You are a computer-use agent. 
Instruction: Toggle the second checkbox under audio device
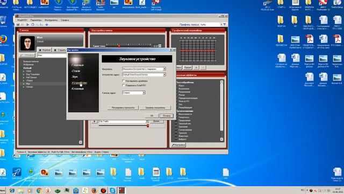(x=124, y=85)
